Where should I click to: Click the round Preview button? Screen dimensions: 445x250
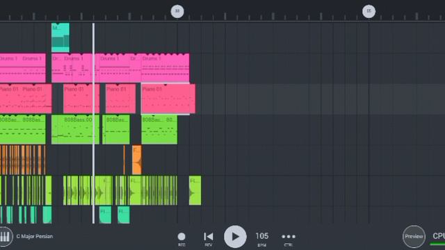[x=414, y=236]
